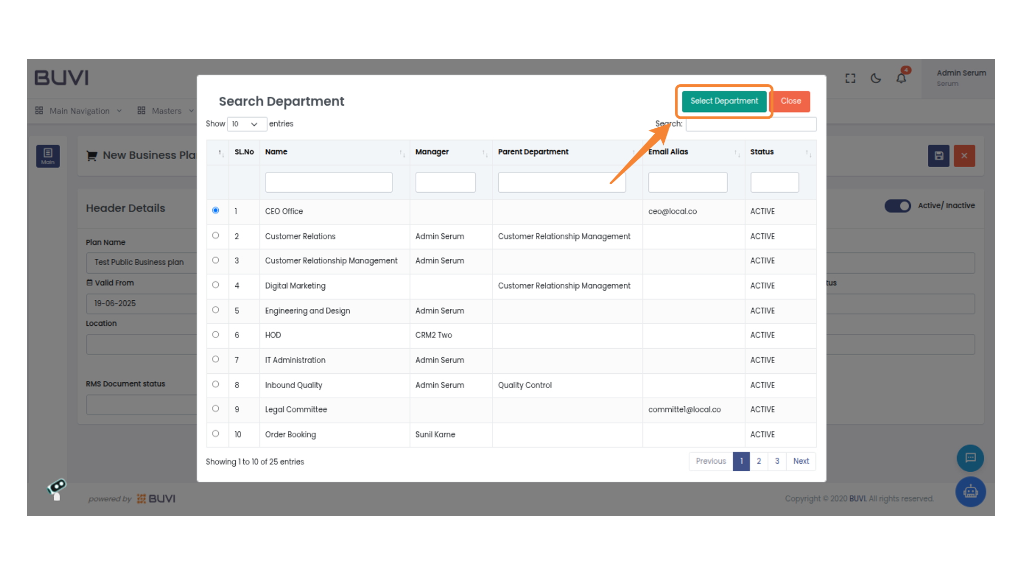Viewport: 1022px width, 575px height.
Task: Expand the Main Navigation menu
Action: coord(79,111)
